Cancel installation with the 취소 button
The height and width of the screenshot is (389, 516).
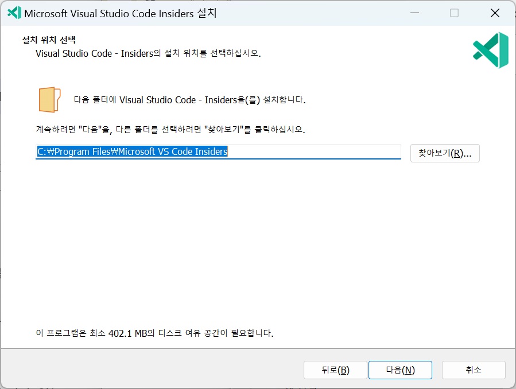tap(474, 370)
